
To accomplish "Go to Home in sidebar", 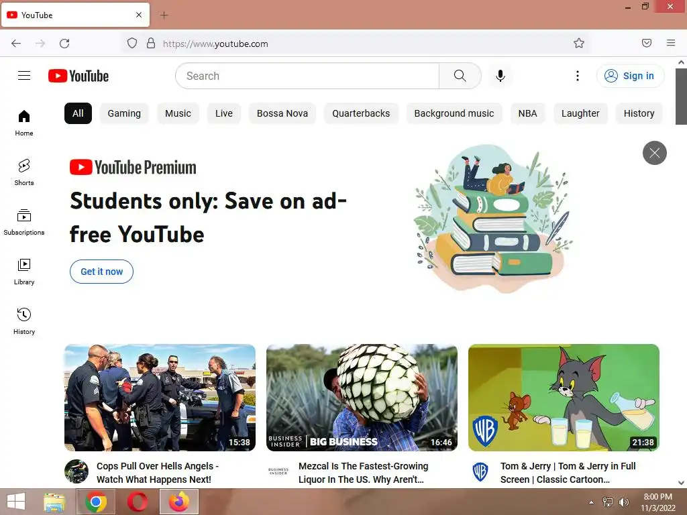I will [x=24, y=123].
